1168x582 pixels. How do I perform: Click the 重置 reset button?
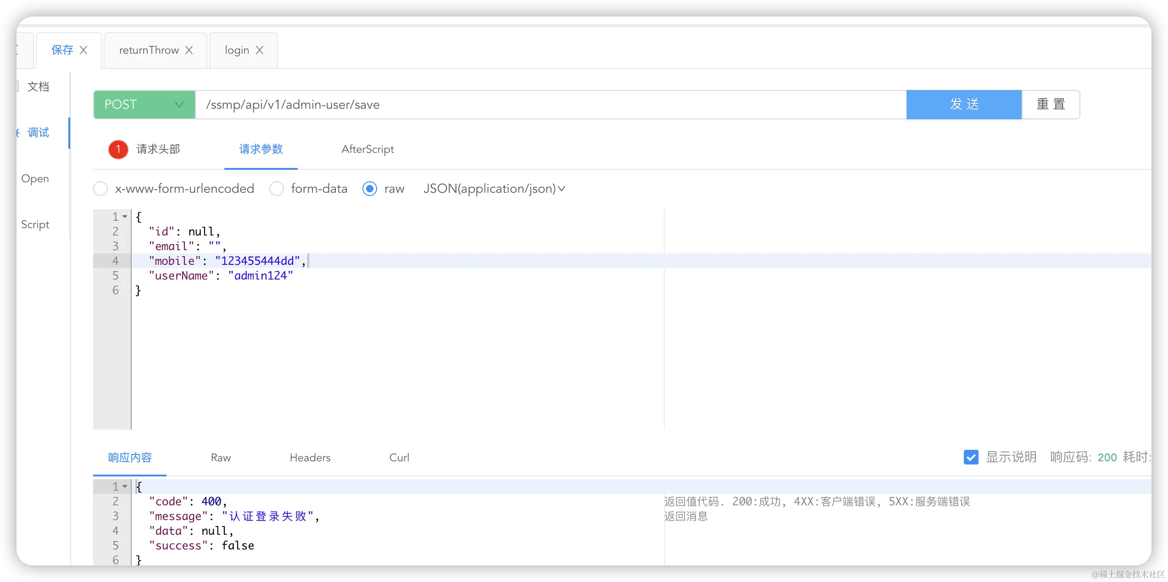tap(1051, 105)
